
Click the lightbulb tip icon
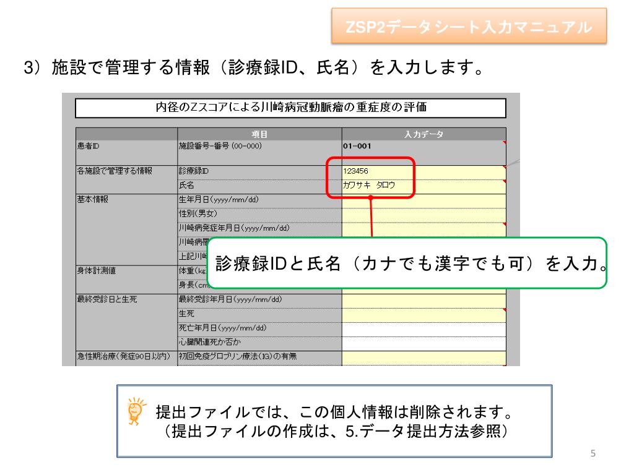click(136, 411)
